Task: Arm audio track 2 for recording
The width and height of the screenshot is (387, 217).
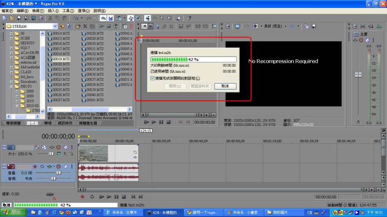Action: [x=35, y=166]
